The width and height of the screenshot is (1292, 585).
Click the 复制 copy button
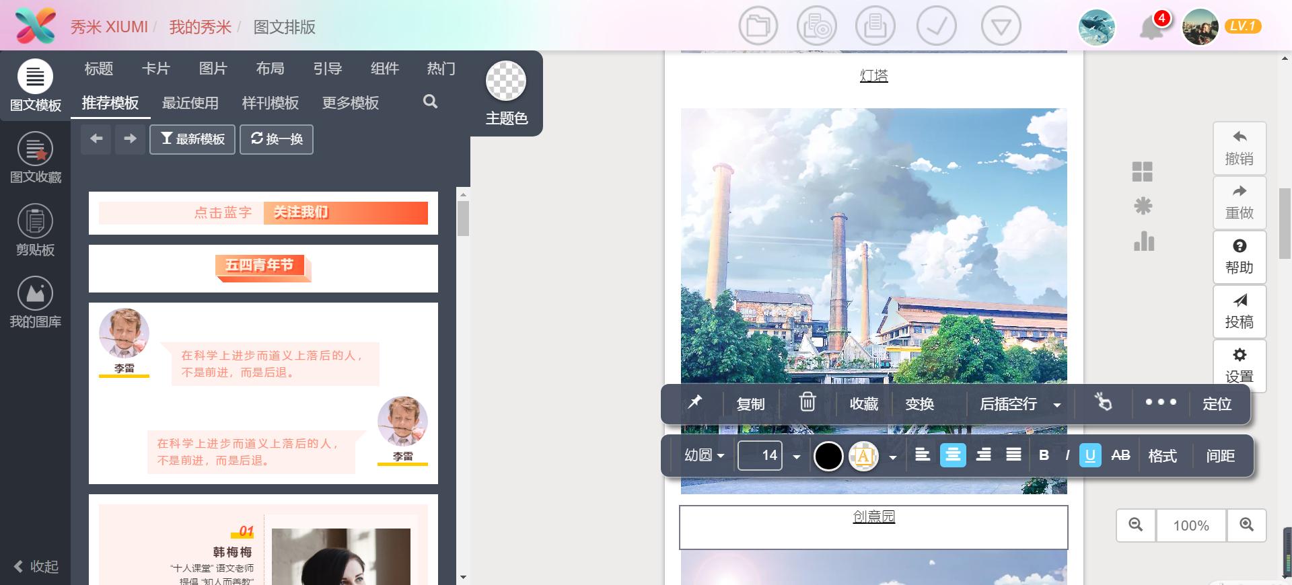[750, 404]
